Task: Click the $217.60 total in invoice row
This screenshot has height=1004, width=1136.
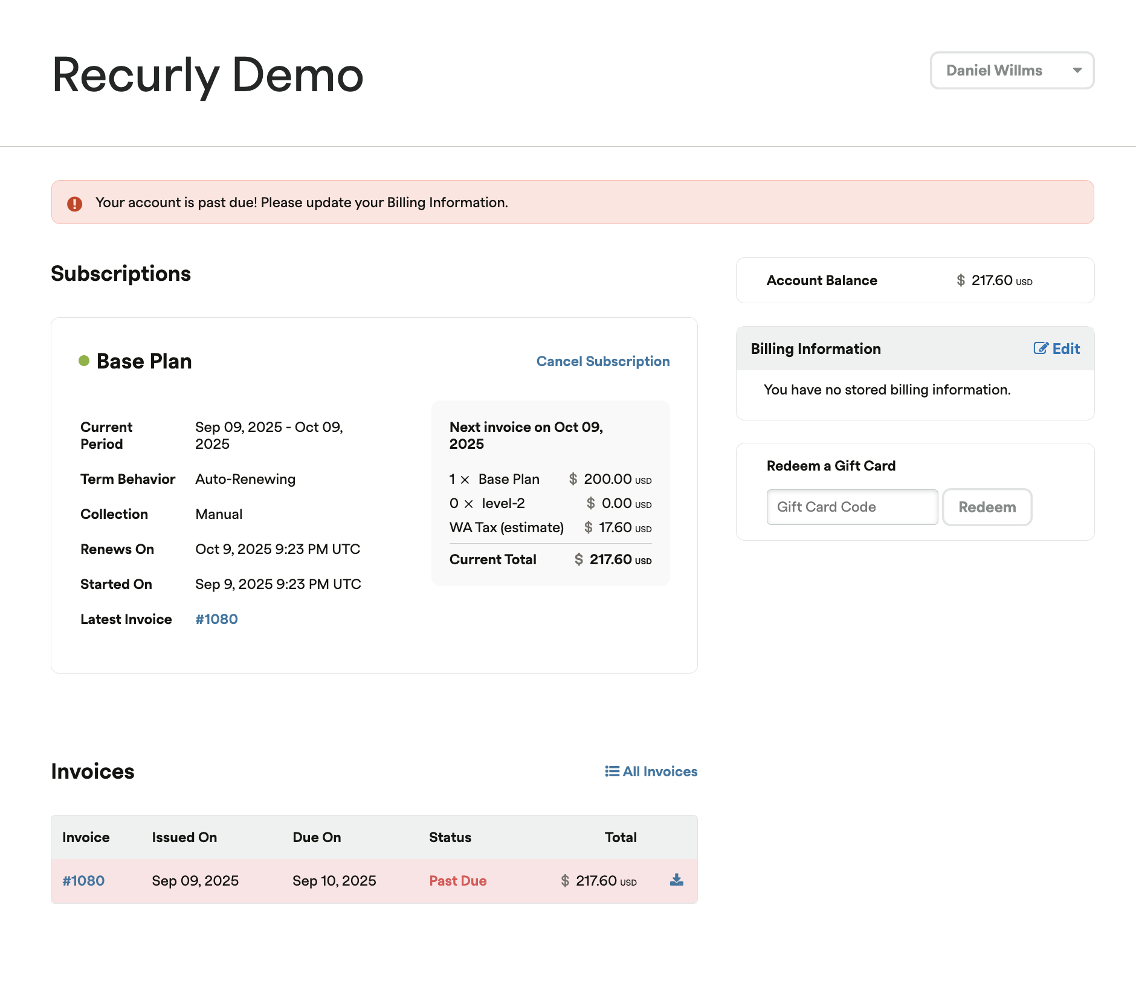Action: (x=599, y=881)
